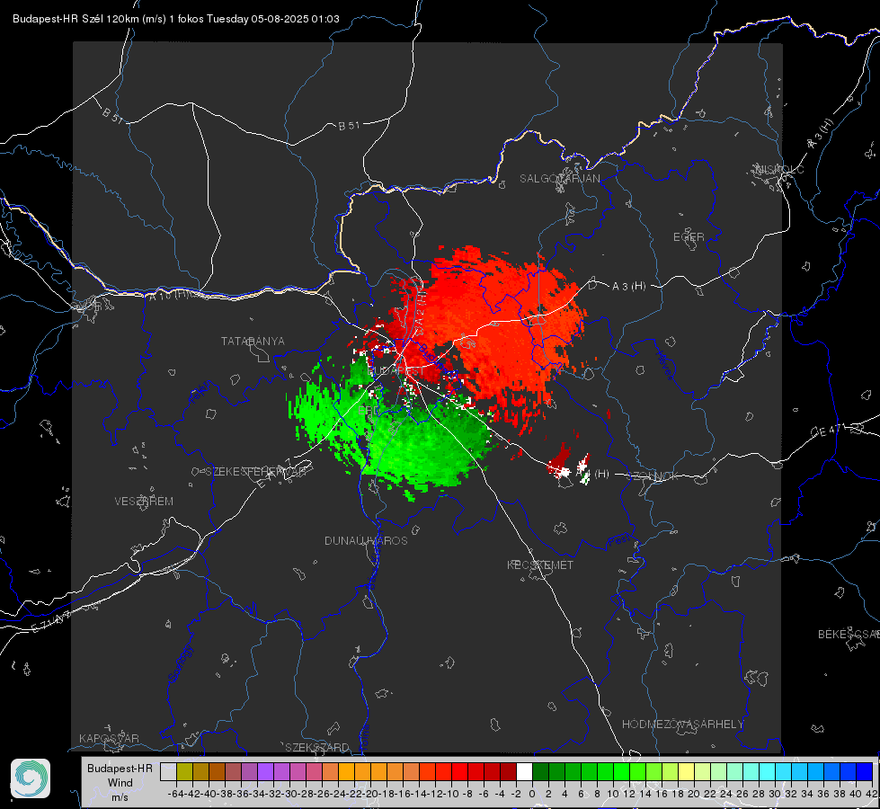Click the SALGÓTARJÁN city label
Viewport: 880px width, 809px height.
click(559, 179)
